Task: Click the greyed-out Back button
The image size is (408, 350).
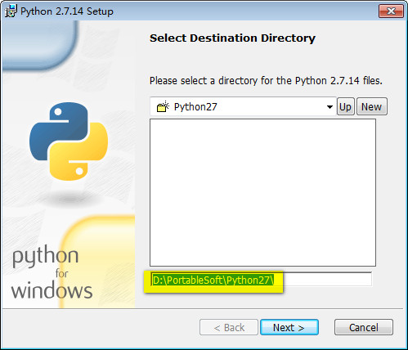Action: [229, 327]
